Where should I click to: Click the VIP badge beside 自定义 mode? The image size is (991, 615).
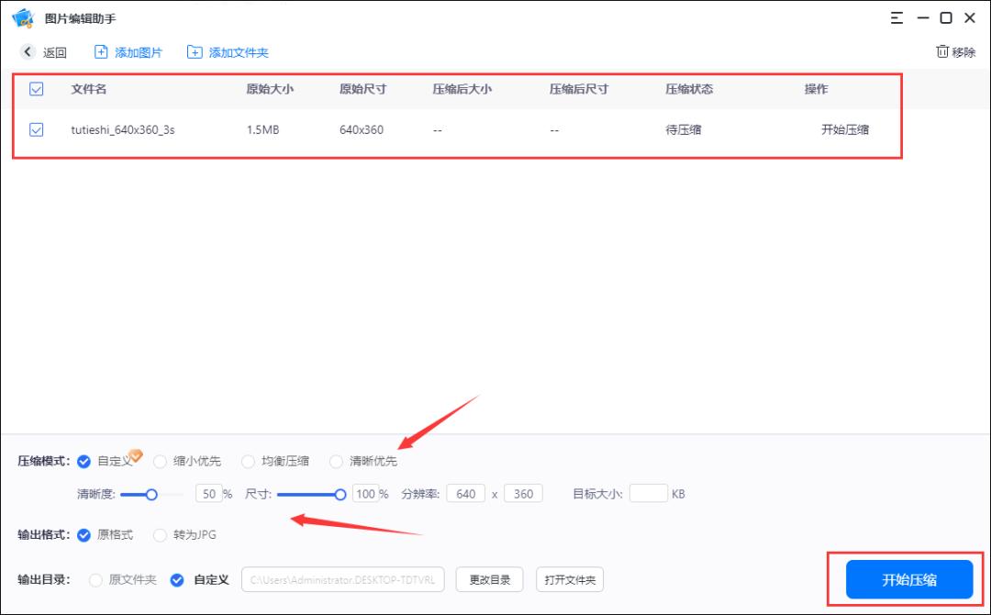point(136,455)
